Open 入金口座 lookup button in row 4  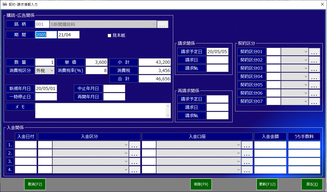click(247, 170)
